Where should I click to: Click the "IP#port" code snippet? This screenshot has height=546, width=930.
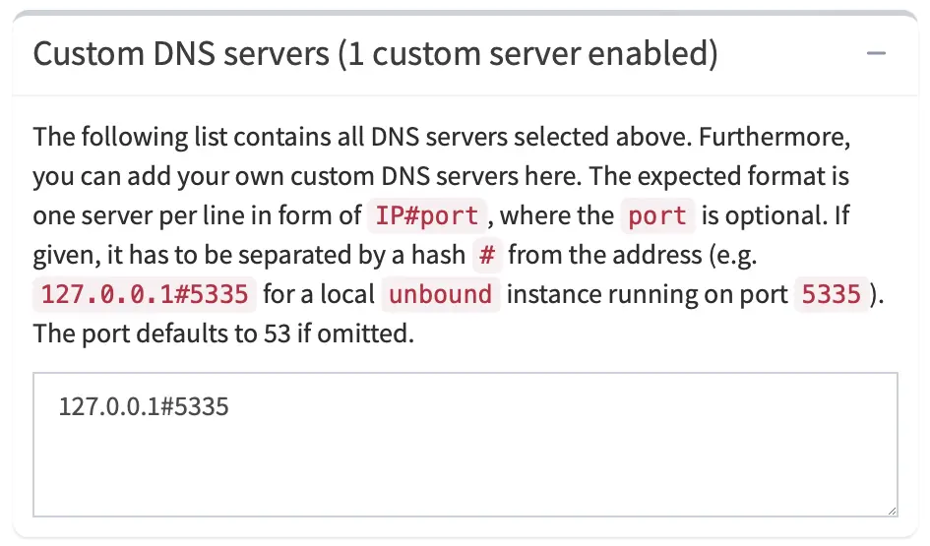(x=427, y=215)
